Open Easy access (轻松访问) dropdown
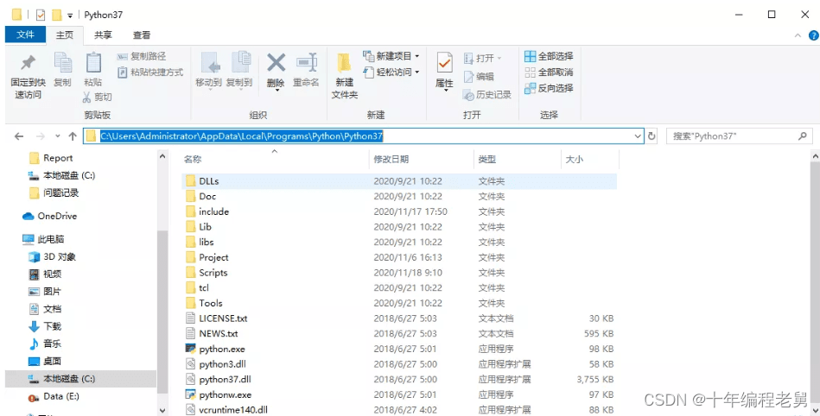This screenshot has width=820, height=416. [391, 72]
